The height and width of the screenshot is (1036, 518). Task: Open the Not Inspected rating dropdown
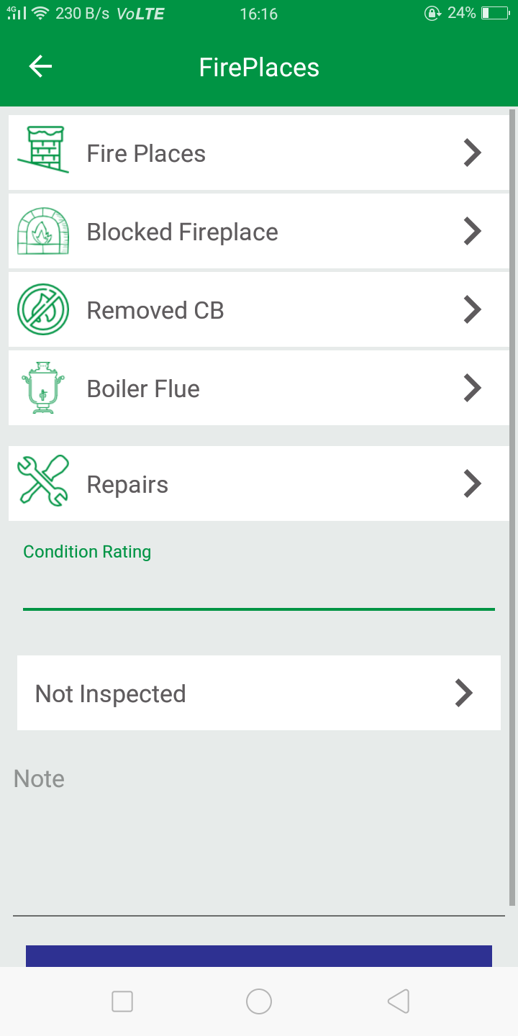point(259,693)
